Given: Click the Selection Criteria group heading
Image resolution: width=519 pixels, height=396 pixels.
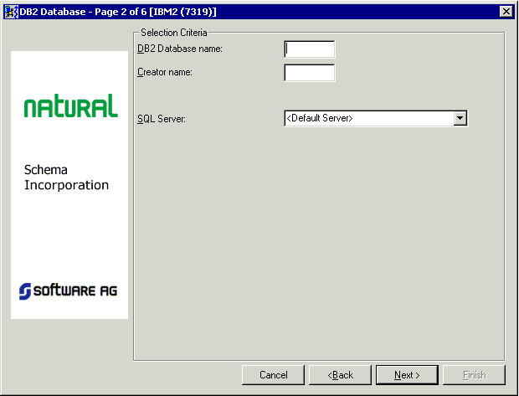Looking at the screenshot, I should 174,33.
